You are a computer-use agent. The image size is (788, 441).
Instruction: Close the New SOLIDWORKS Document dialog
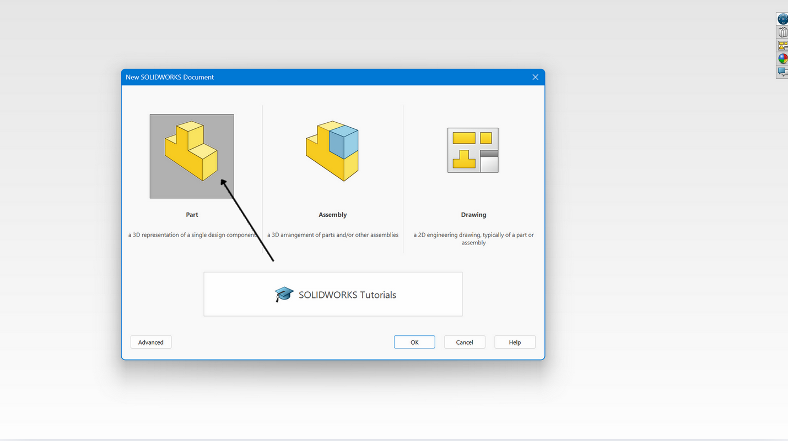(535, 77)
